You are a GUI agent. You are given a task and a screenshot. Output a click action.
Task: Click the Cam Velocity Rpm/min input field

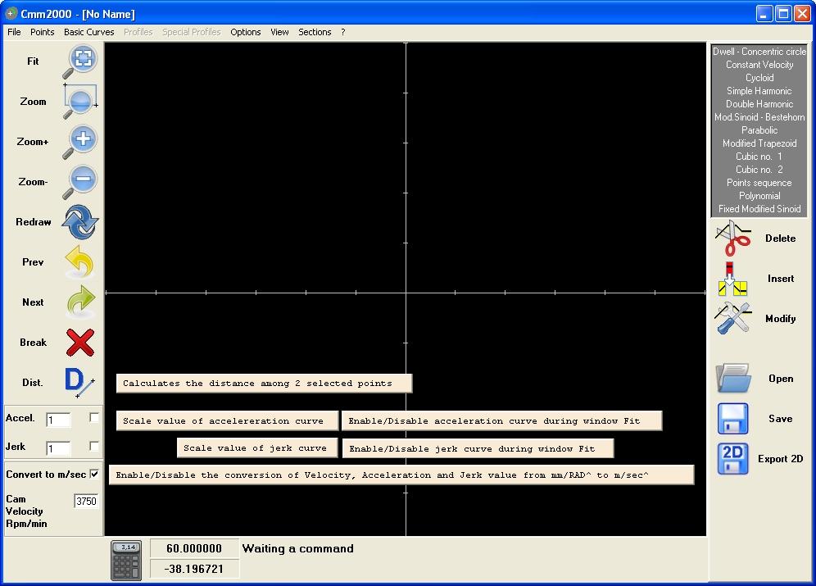point(86,501)
